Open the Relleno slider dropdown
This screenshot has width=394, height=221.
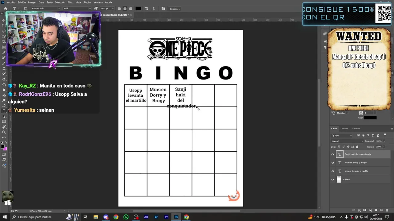(384, 147)
